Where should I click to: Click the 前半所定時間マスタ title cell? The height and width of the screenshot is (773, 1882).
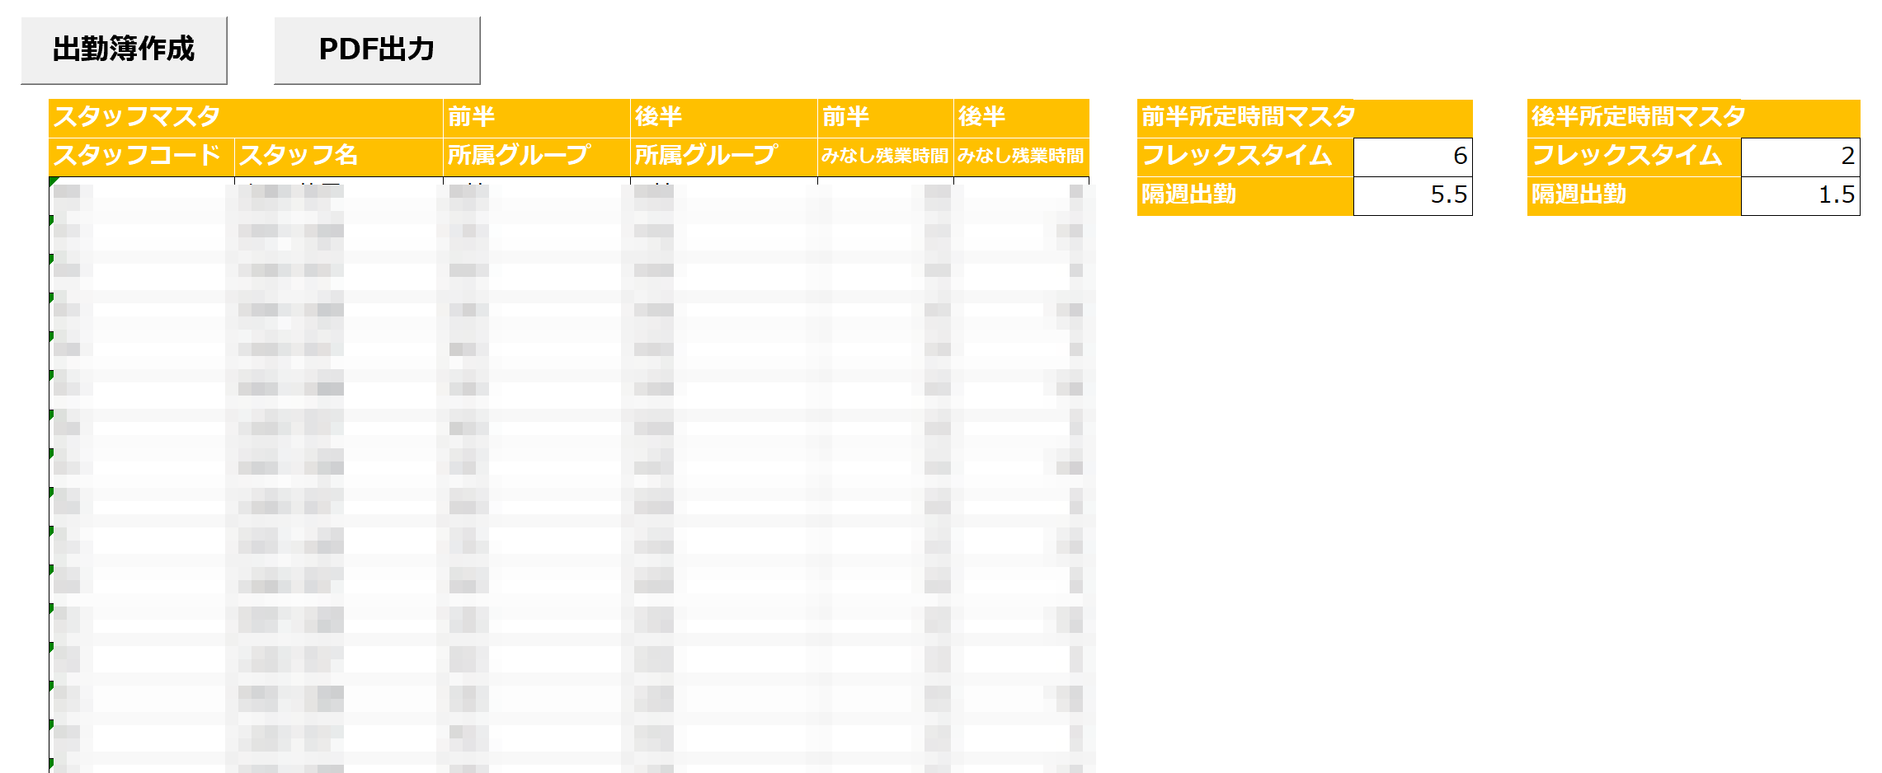pyautogui.click(x=1305, y=118)
